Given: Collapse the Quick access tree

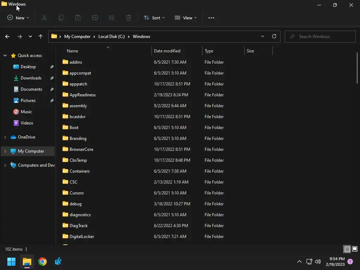Looking at the screenshot, I should 5,56.
